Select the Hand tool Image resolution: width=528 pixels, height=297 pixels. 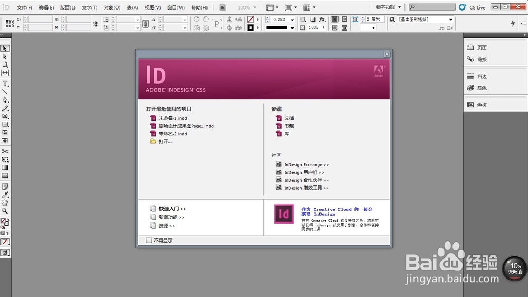coord(5,202)
